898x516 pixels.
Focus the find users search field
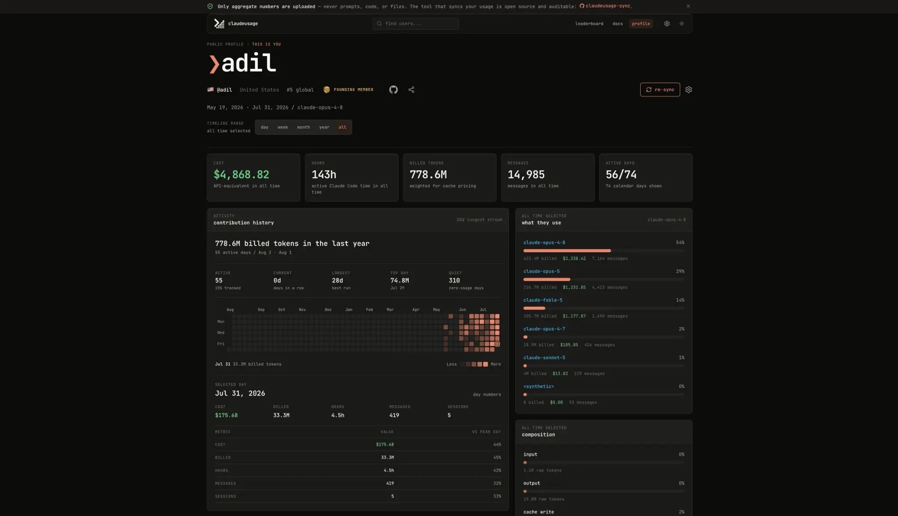(416, 24)
